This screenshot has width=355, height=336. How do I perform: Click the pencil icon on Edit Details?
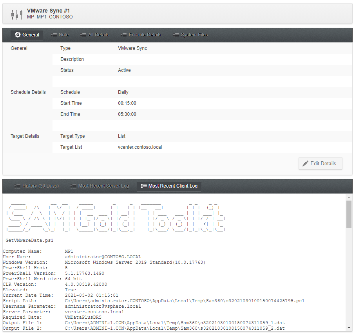[x=305, y=163]
